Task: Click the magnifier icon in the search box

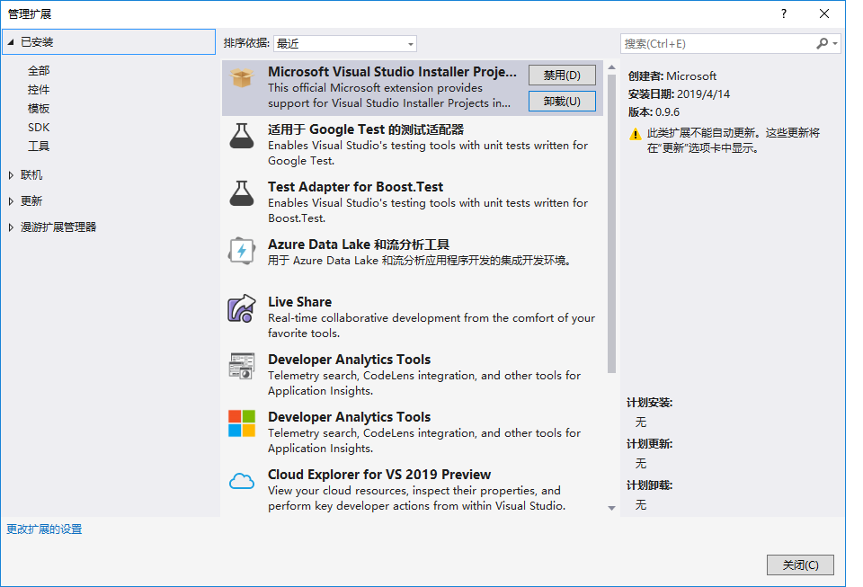Action: (x=821, y=42)
